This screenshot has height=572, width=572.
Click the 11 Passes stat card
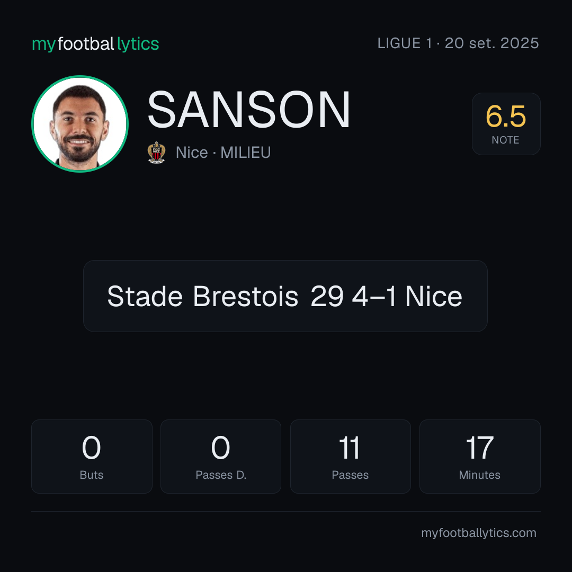[x=350, y=457]
